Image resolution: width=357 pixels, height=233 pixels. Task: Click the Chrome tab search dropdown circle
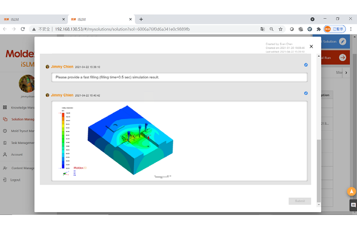313,19
